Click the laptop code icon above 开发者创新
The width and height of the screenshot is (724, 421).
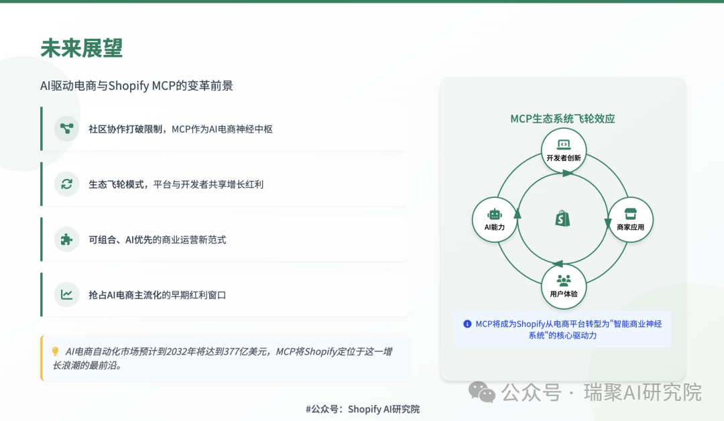[x=563, y=145]
